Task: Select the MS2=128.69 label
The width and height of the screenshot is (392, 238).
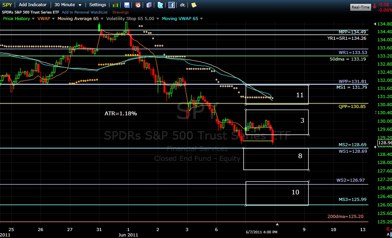Action: [x=353, y=145]
